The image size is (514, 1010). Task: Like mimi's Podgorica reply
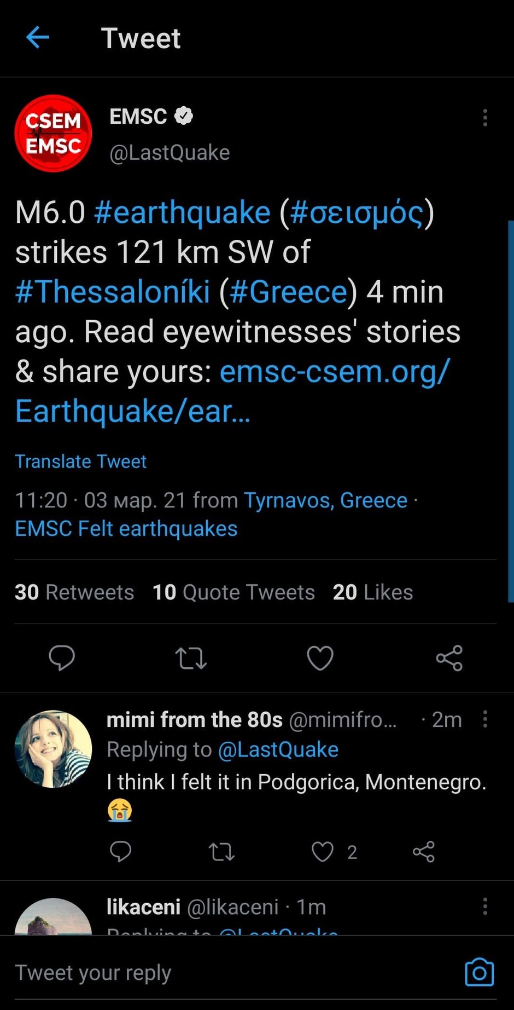pyautogui.click(x=323, y=852)
